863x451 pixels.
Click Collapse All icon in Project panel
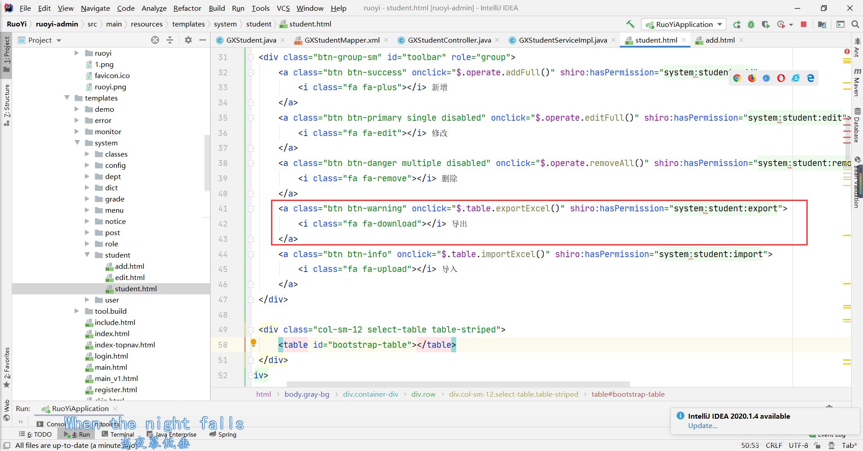[170, 40]
